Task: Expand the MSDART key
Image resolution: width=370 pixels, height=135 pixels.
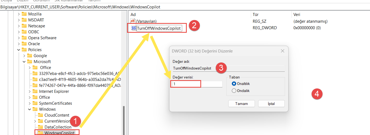Action: [19, 20]
